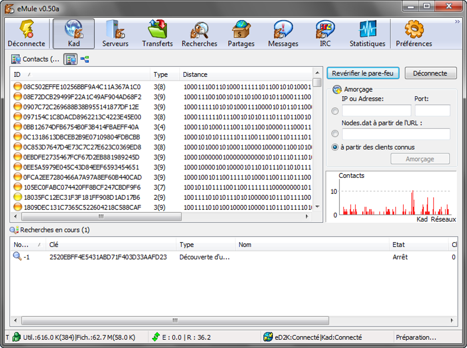Click searches list horizontal scroll-left arrow
Viewport: 467px width, 348px height.
[16, 321]
